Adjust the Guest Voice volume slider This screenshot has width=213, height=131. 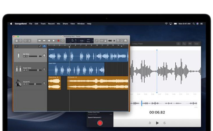point(35,70)
